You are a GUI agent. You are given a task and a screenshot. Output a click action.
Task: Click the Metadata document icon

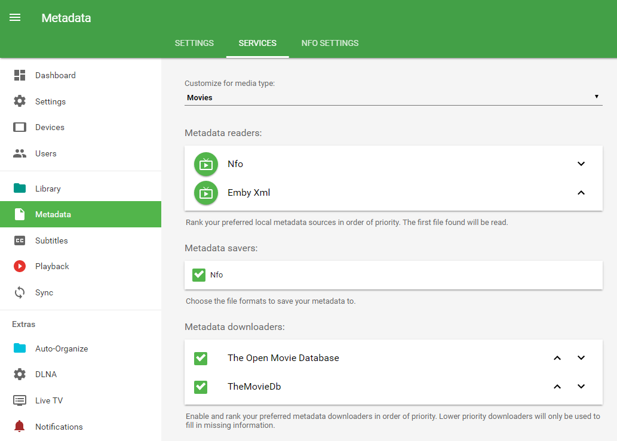[20, 214]
